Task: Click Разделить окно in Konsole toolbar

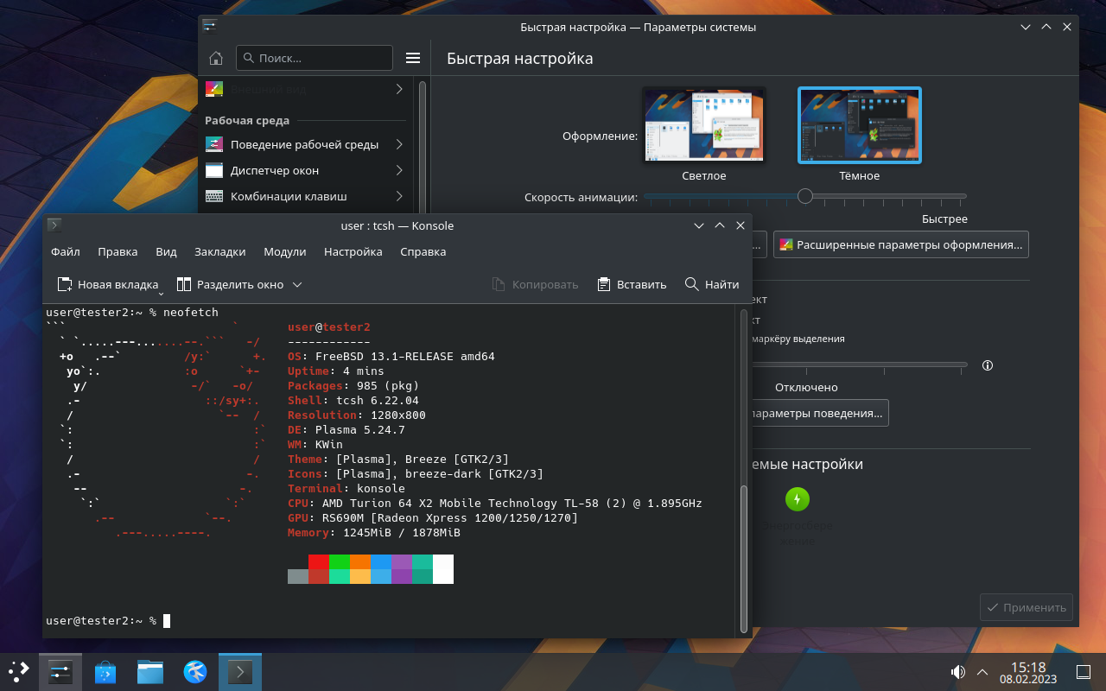Action: 231,284
